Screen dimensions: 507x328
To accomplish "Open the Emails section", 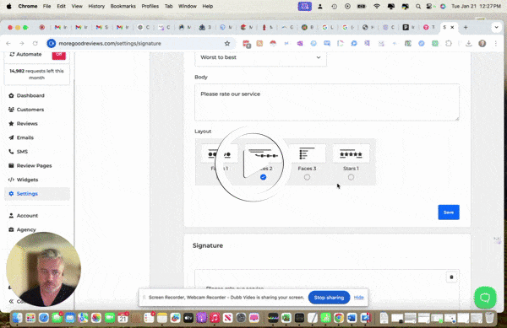I will pos(25,137).
